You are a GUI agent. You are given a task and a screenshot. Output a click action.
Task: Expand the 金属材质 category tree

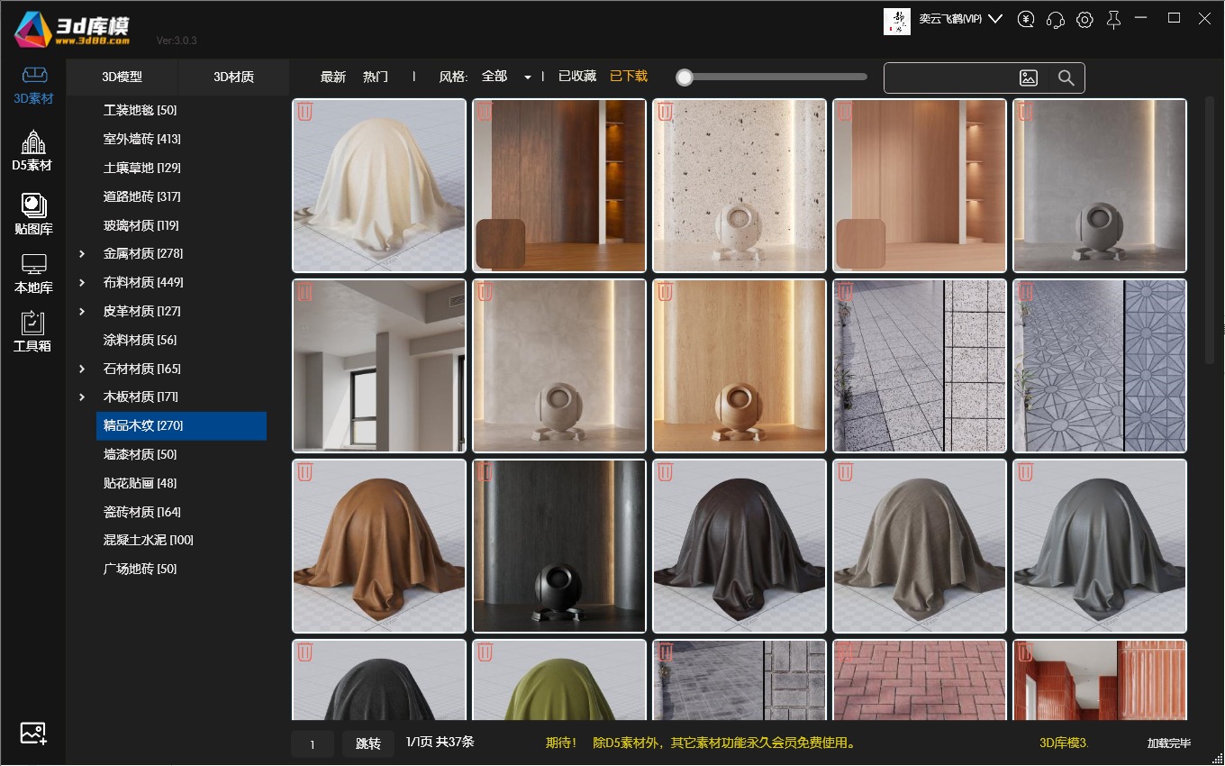pos(82,254)
